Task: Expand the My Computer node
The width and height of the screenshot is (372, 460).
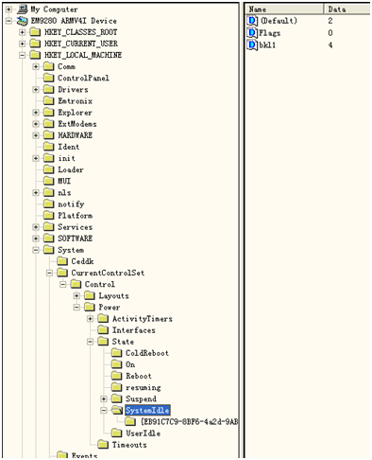Action: pos(8,9)
